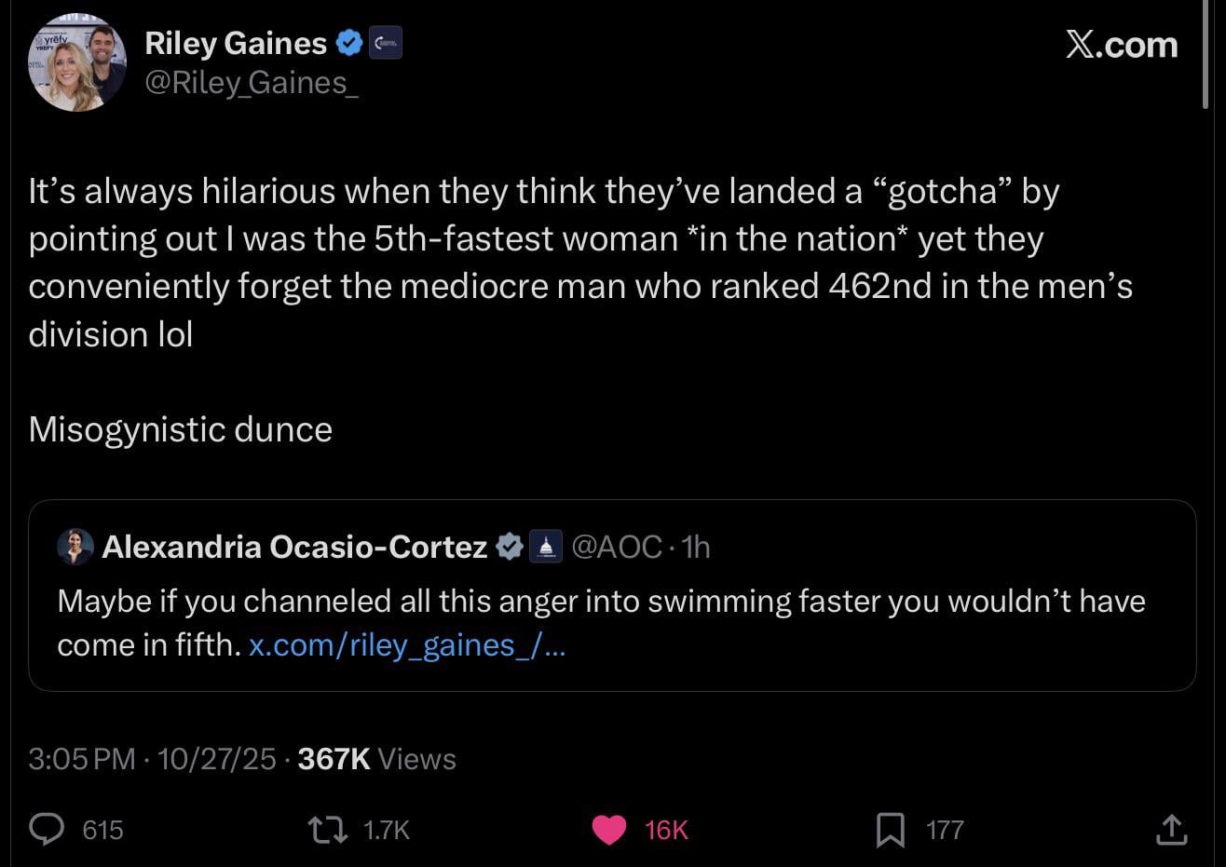Click the reply speech bubble icon
Screen dimensions: 1226x867
[x=47, y=829]
